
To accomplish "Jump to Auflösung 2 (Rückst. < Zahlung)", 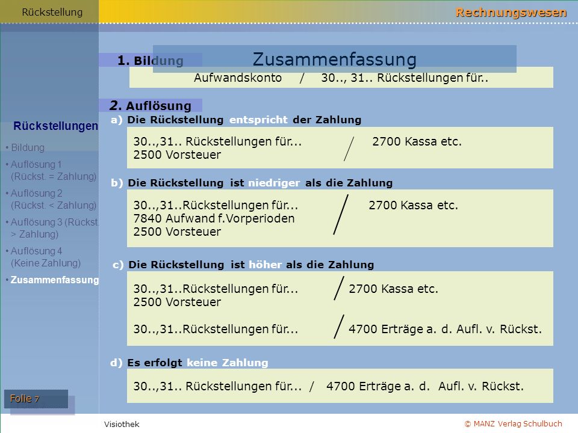I will [54, 199].
